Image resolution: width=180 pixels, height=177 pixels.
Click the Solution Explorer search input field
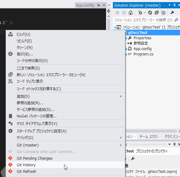click(144, 20)
